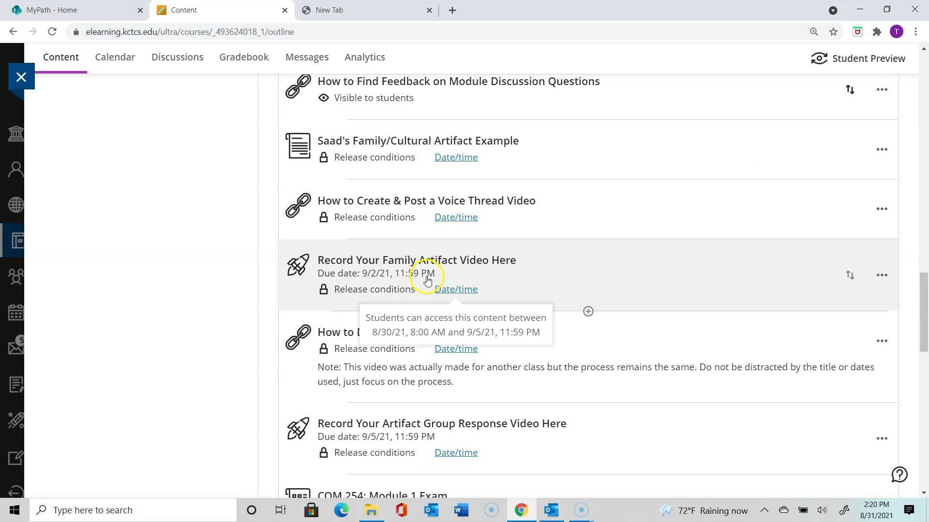Image resolution: width=929 pixels, height=522 pixels.
Task: Activate Student Preview mode
Action: [859, 58]
